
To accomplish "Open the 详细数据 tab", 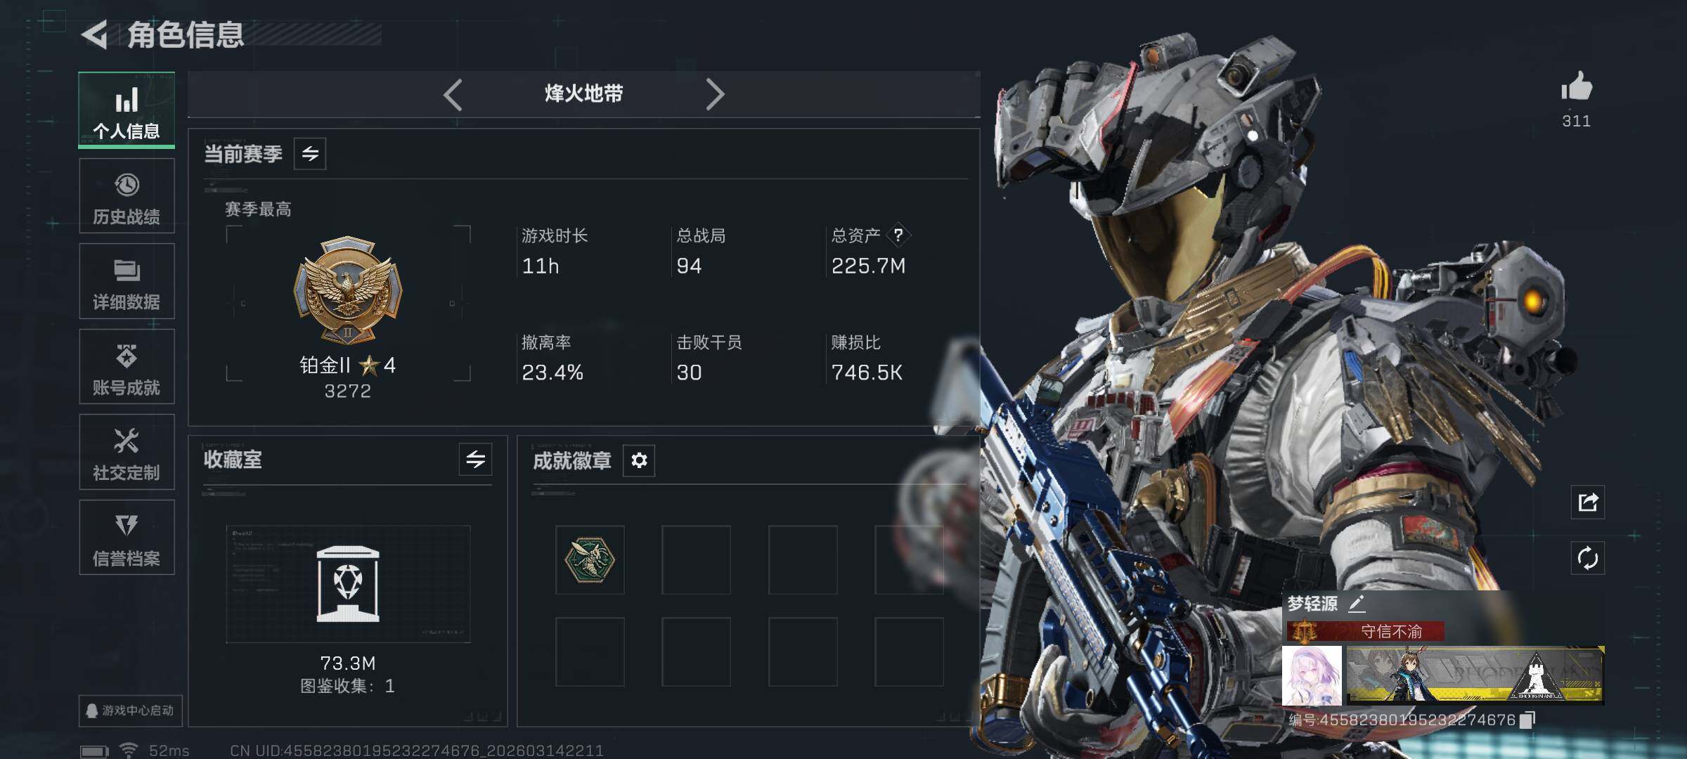I will coord(127,281).
